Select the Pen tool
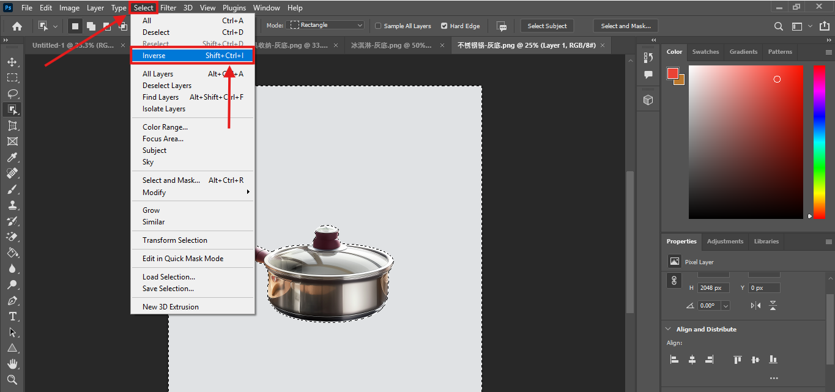835x392 pixels. tap(12, 300)
